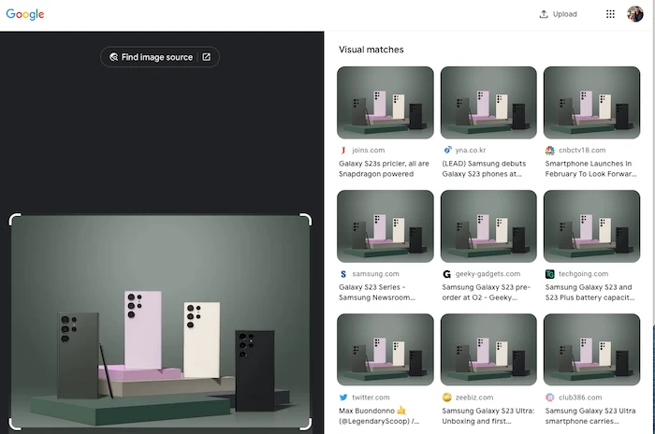Click the samsung.com source name

(375, 274)
